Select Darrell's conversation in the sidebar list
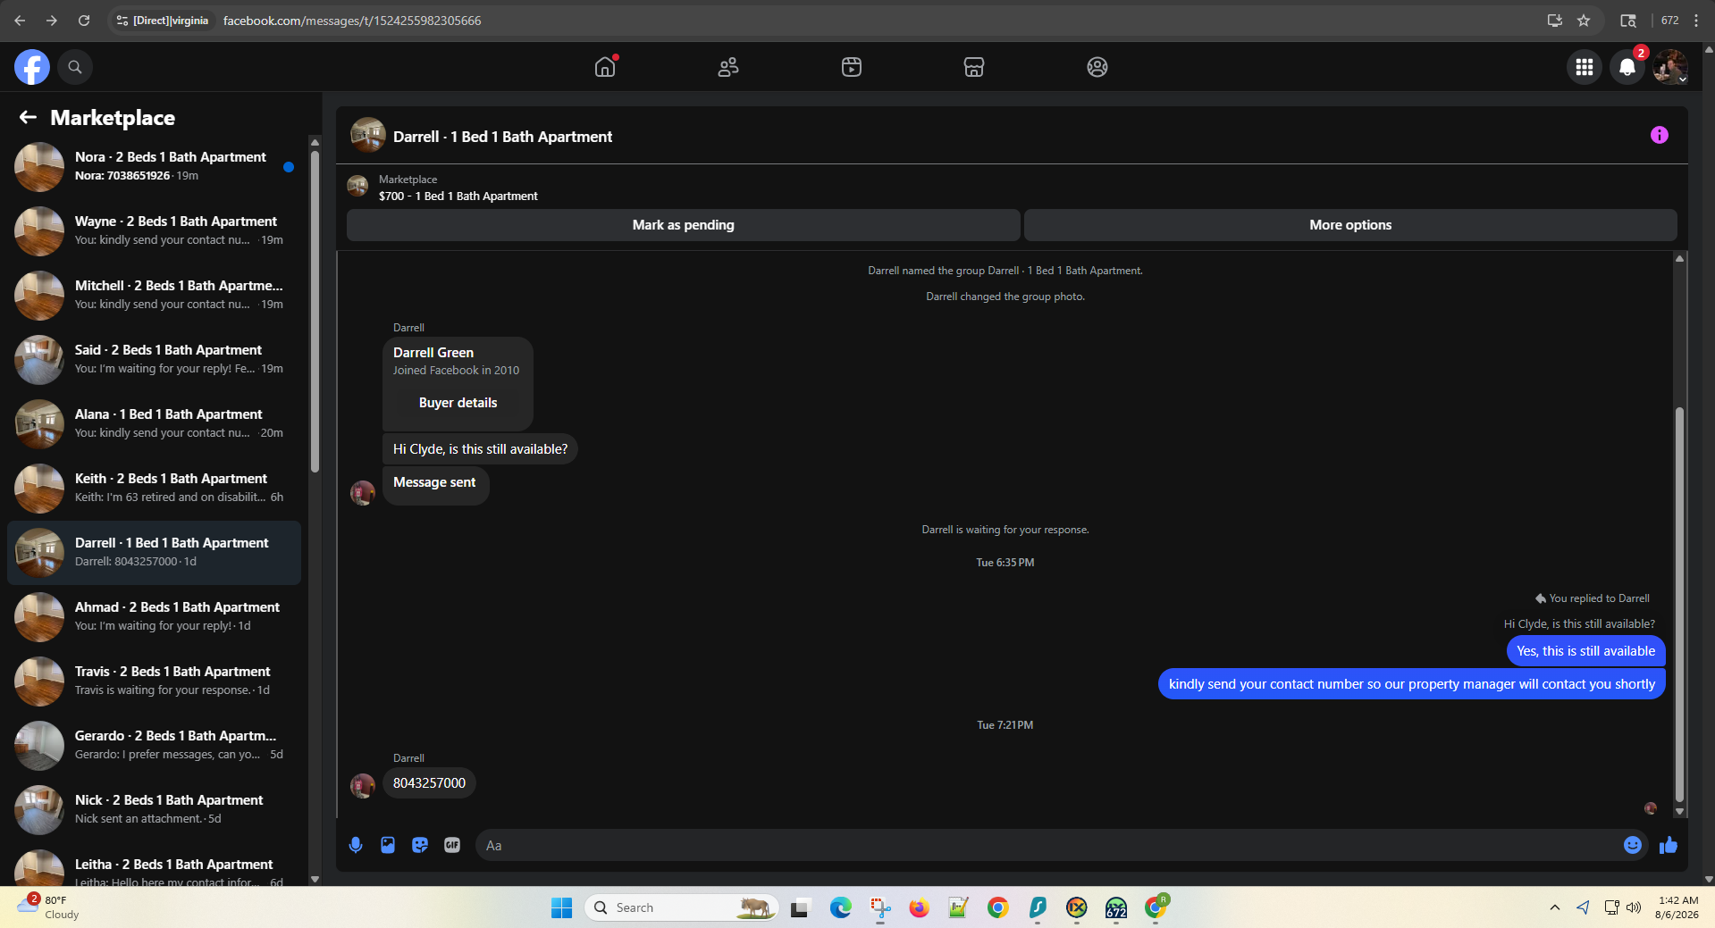1715x928 pixels. (x=154, y=553)
